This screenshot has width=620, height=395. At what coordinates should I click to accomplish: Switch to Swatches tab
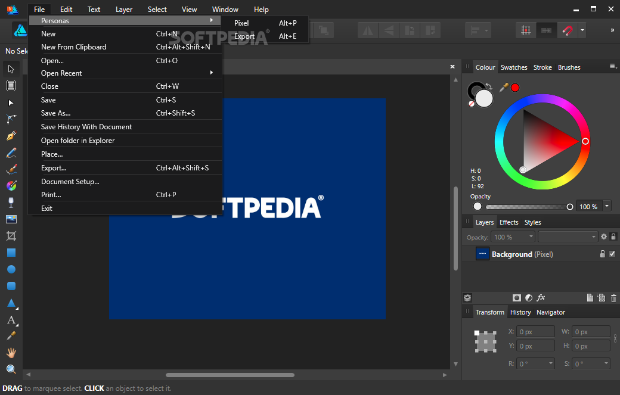[x=514, y=67]
